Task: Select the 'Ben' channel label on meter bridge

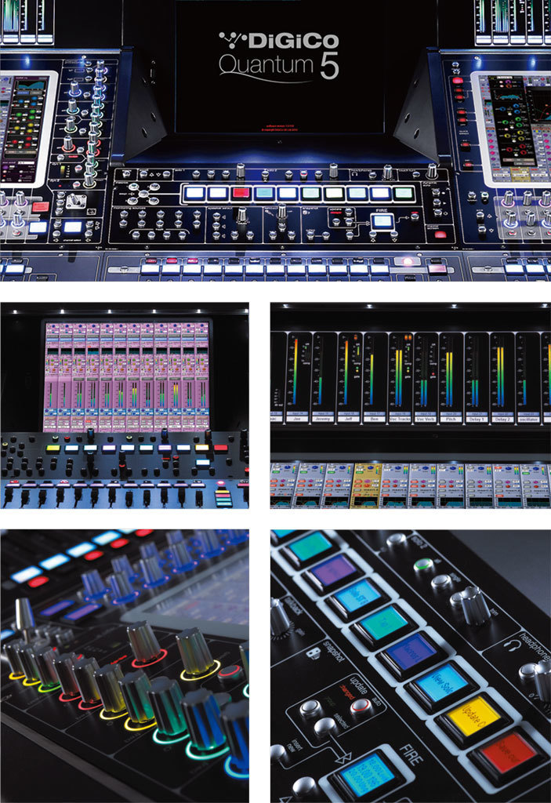Action: coord(374,419)
